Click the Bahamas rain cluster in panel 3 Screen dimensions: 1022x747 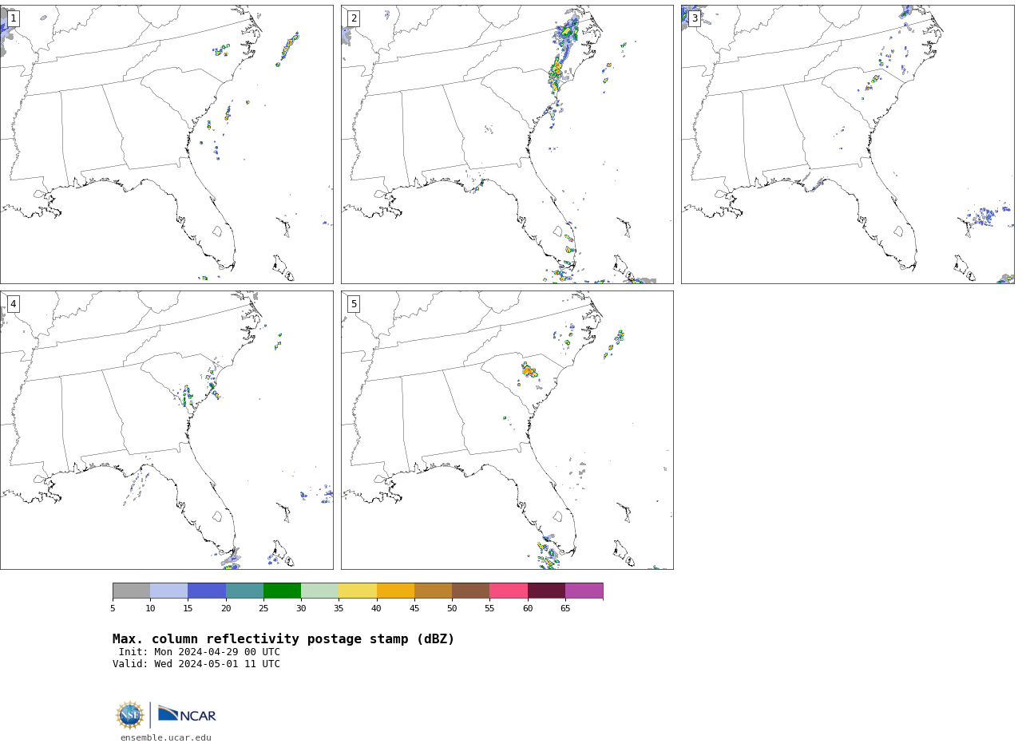pos(987,215)
